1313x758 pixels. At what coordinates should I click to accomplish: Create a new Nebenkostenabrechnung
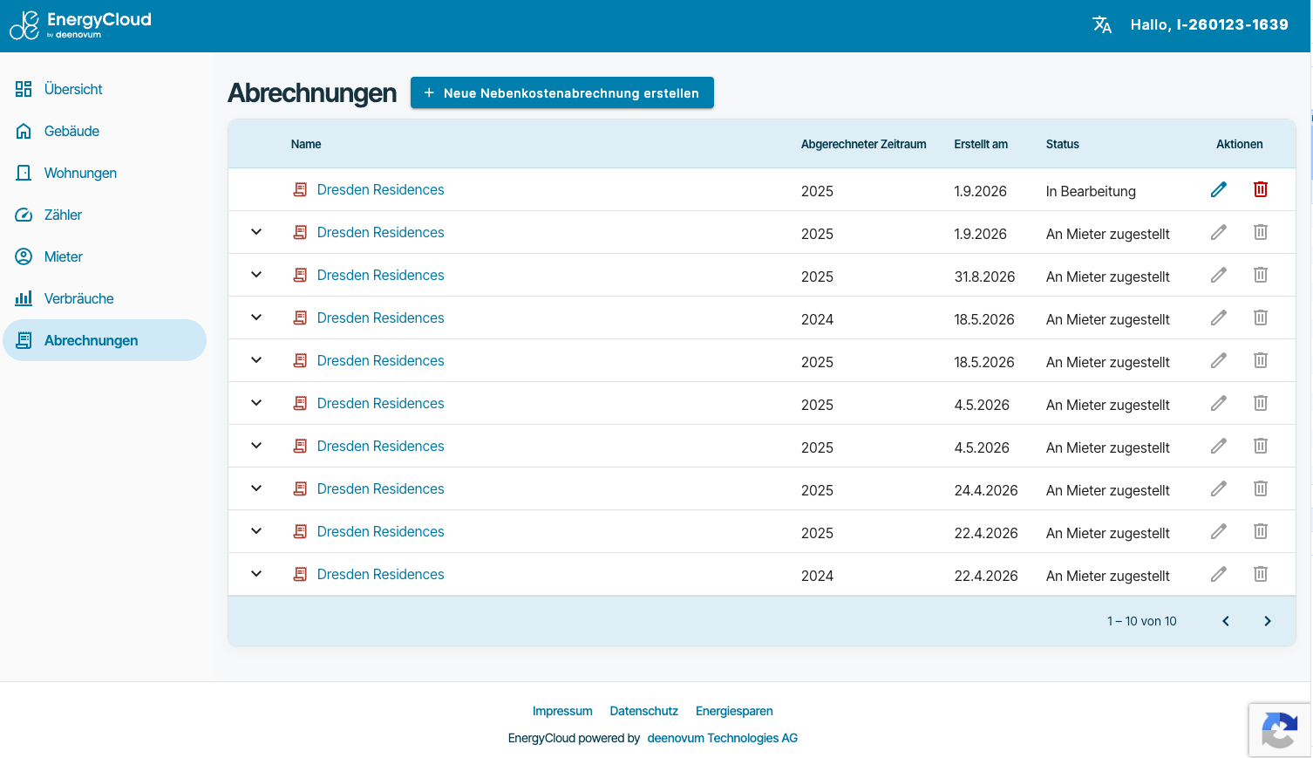[562, 92]
